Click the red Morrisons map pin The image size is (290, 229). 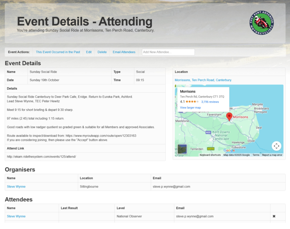pyautogui.click(x=229, y=116)
